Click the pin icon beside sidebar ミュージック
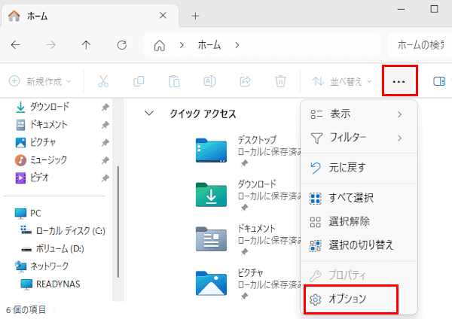The height and width of the screenshot is (319, 452). coord(105,160)
